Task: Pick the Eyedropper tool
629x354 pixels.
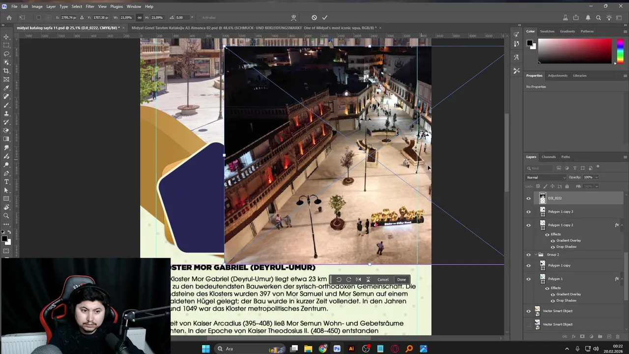Action: [x=6, y=88]
